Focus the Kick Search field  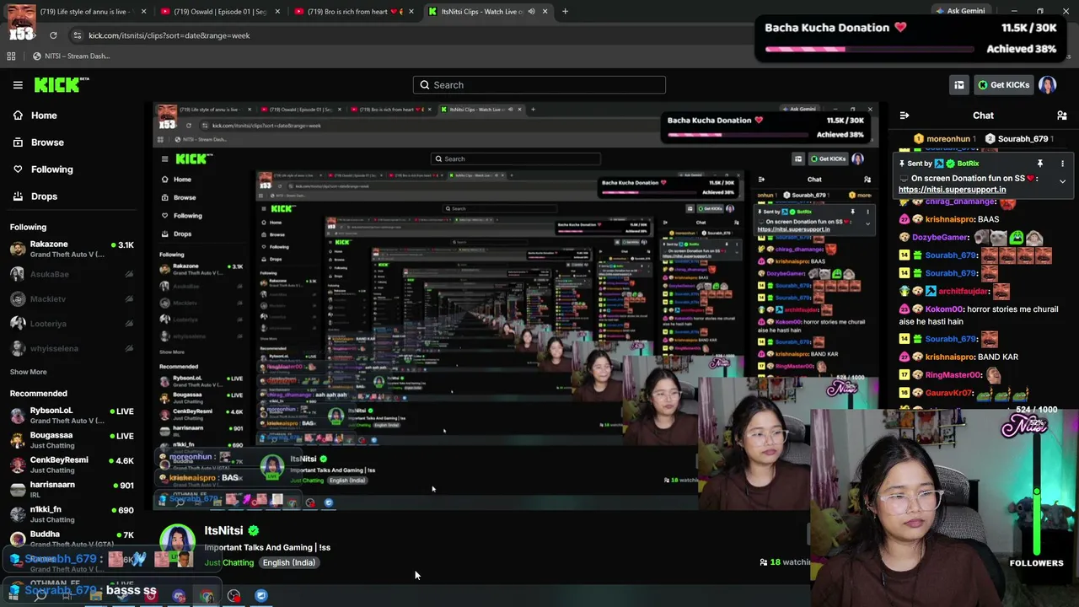click(x=539, y=85)
